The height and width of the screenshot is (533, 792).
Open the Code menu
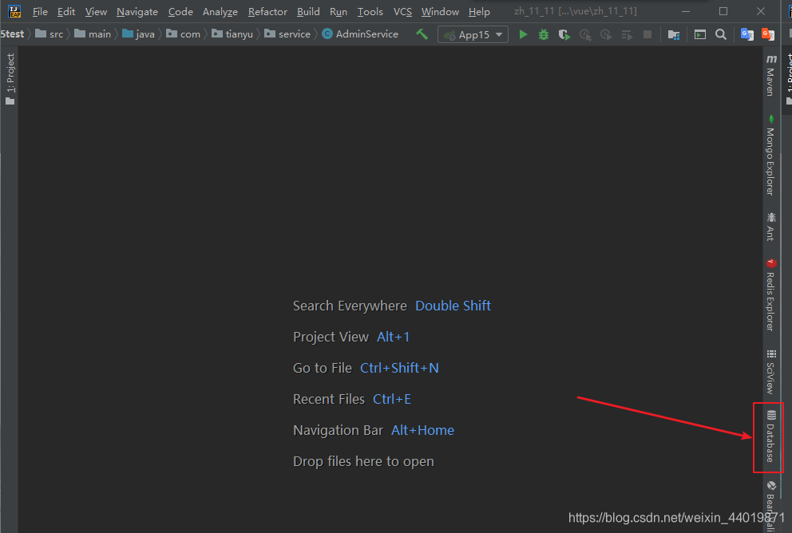pos(180,12)
